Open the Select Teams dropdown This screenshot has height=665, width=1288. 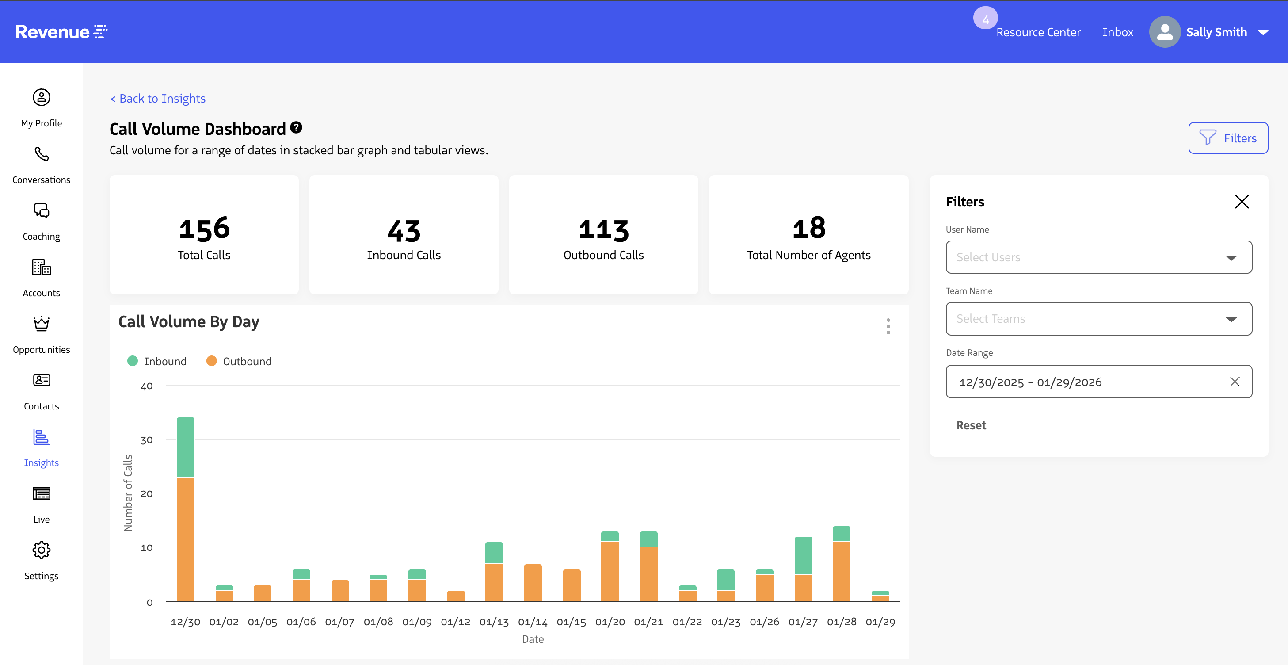(1098, 318)
